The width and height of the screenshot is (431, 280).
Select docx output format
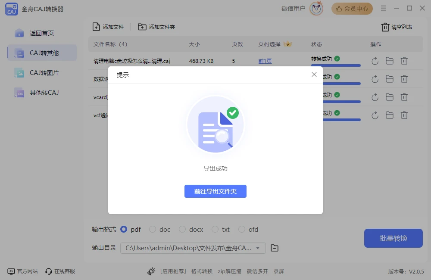[182, 230]
